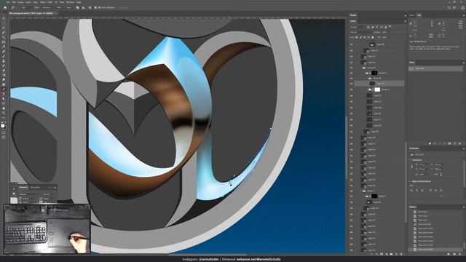Click the canvas horizontal scrollbar
Screen dimensions: 466x262
[x=207, y=255]
